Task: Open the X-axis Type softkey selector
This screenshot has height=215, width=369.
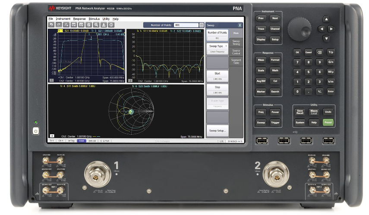Action: [x=218, y=103]
